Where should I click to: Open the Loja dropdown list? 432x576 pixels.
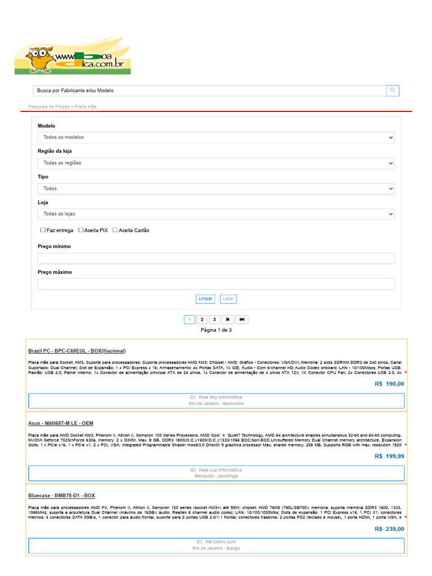pos(216,214)
